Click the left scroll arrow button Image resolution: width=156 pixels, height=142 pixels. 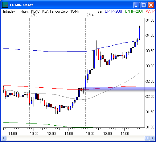coord(4,138)
